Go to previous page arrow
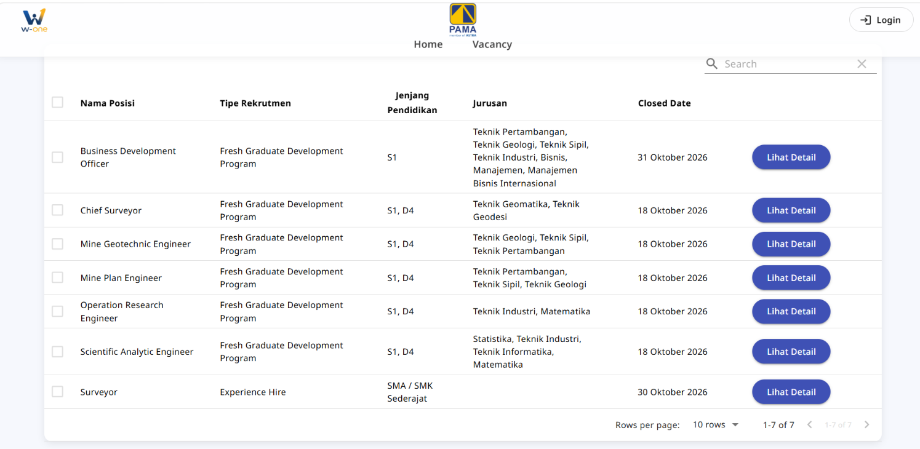 pyautogui.click(x=810, y=424)
